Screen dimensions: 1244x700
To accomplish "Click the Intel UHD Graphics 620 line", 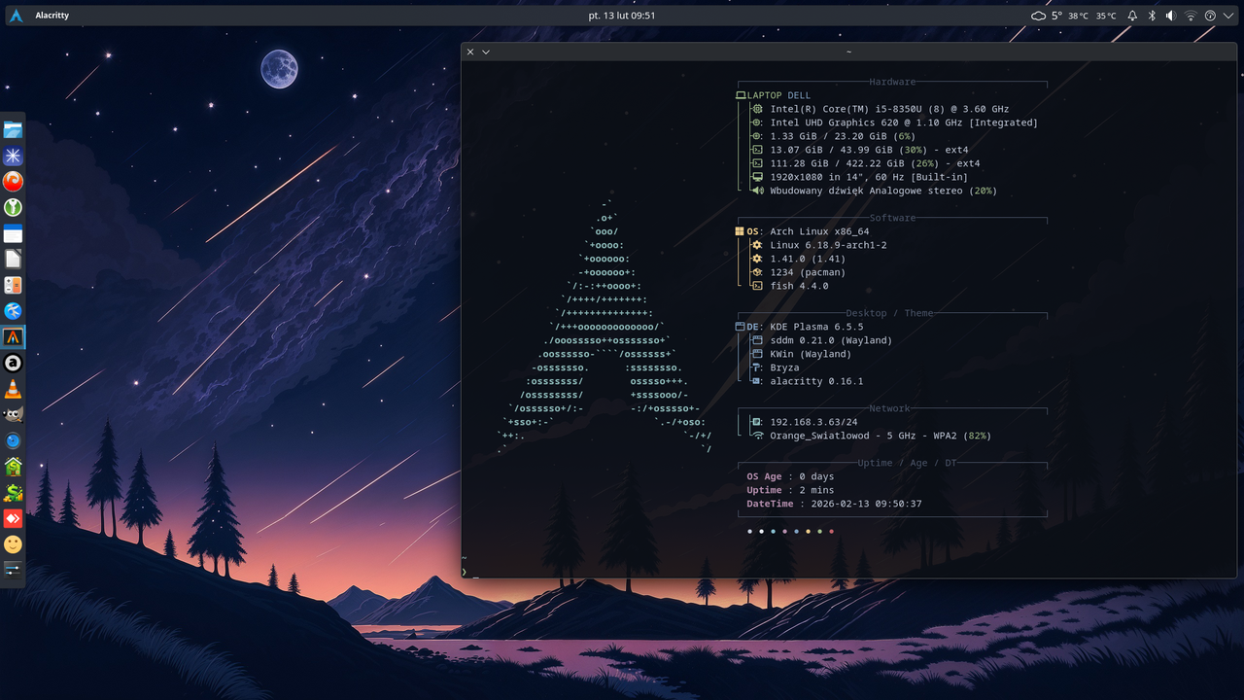I will [x=904, y=122].
